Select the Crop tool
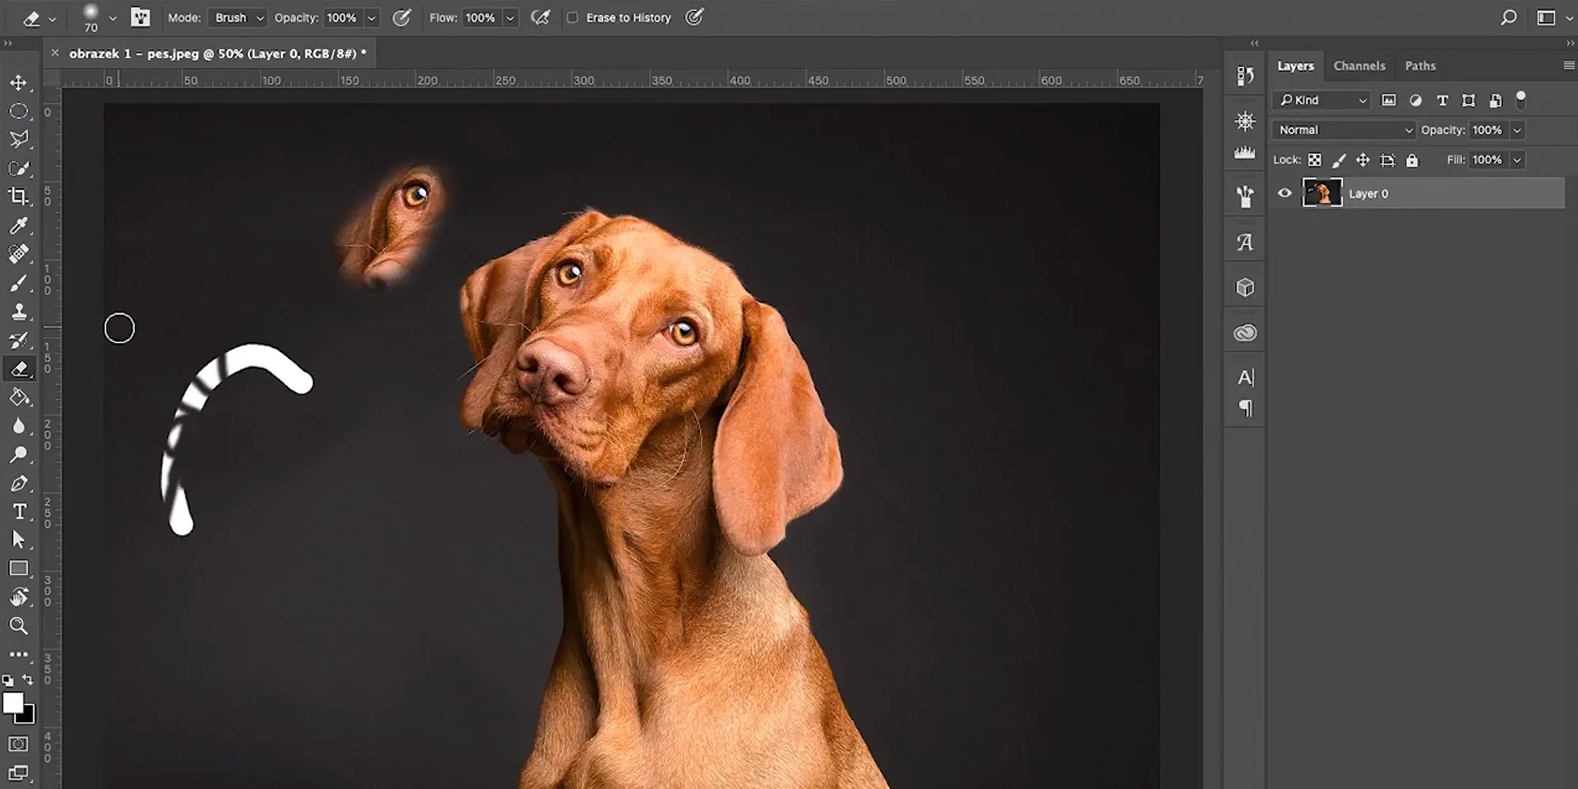The image size is (1578, 789). coord(19,196)
